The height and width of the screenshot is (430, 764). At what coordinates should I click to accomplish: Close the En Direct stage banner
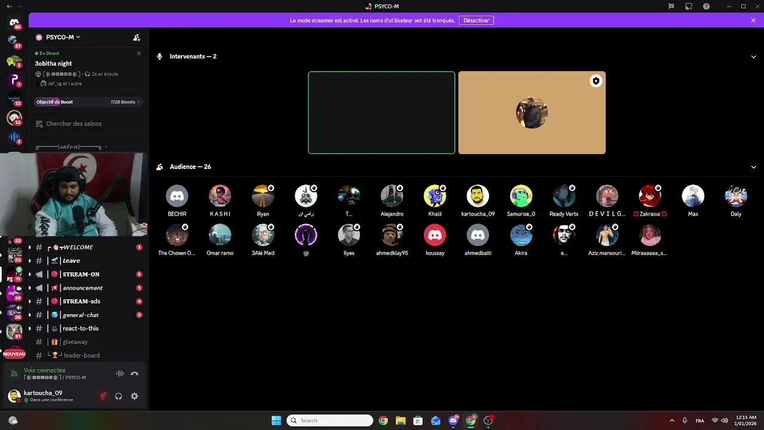coord(139,53)
